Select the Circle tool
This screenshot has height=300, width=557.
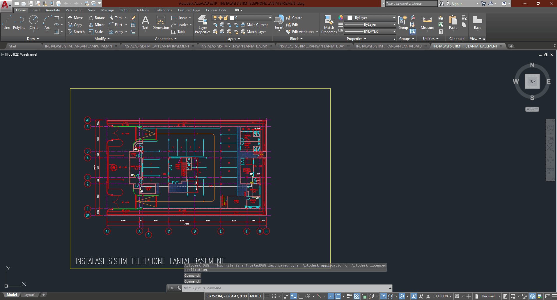34,22
